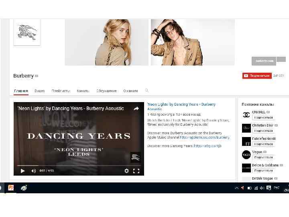Click the Christian Dior channel logo

[246, 128]
